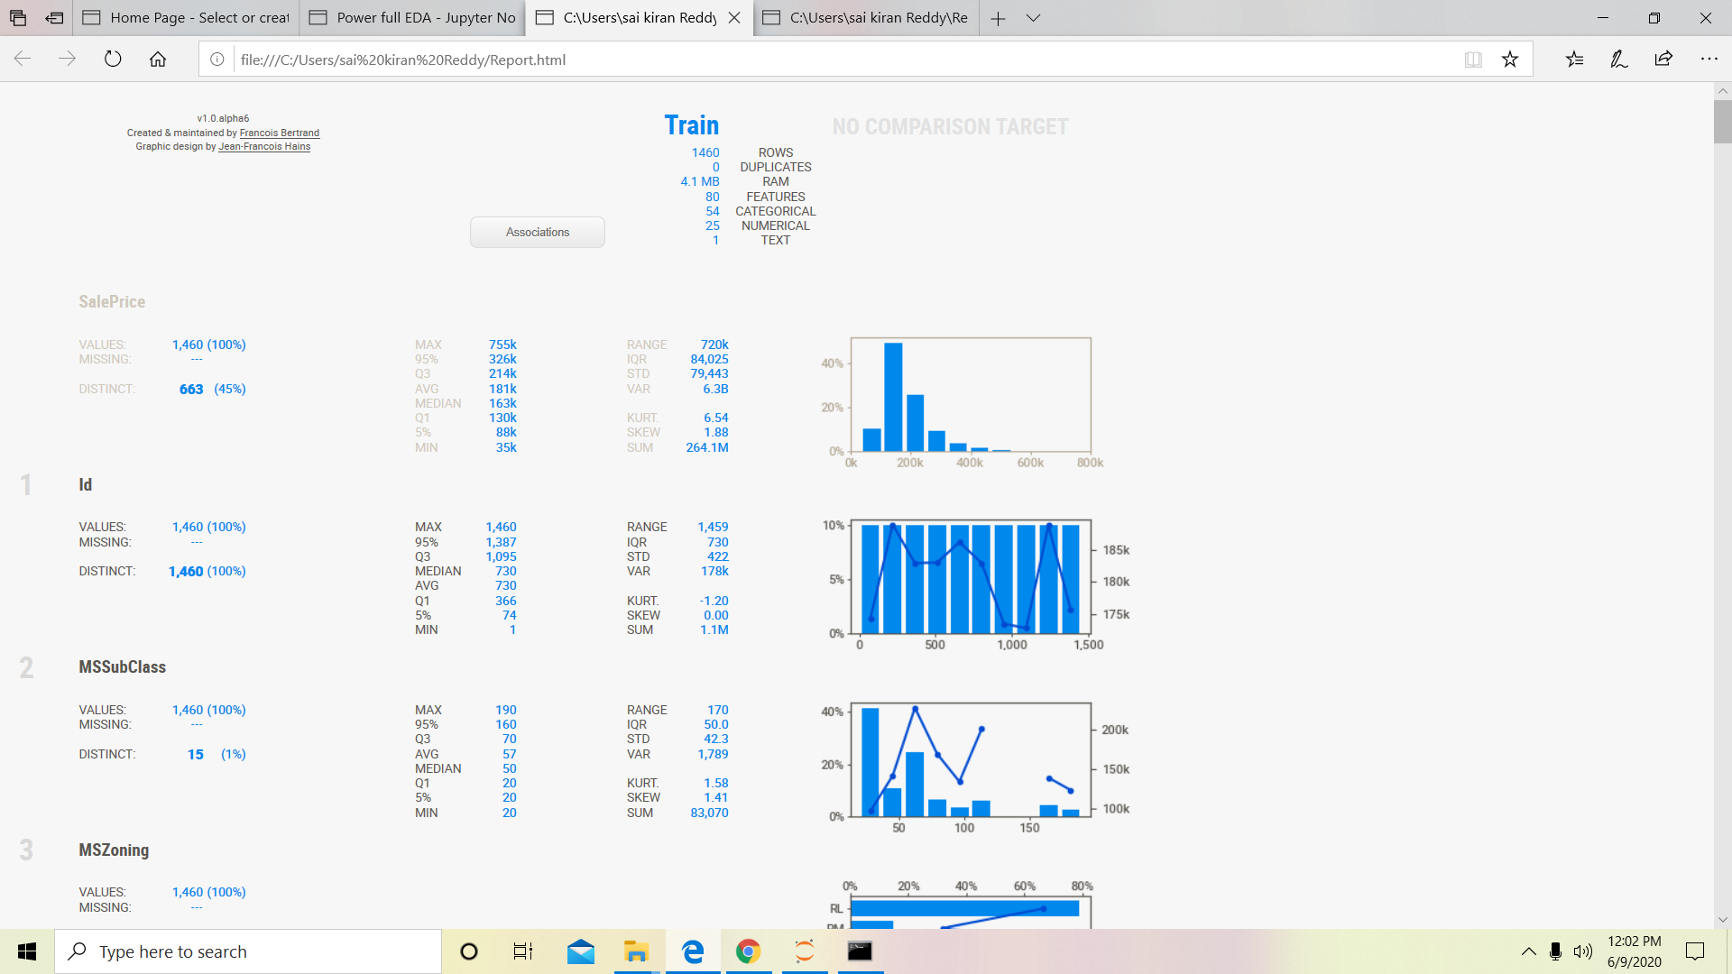
Task: Open the browser Home page
Action: (x=159, y=59)
